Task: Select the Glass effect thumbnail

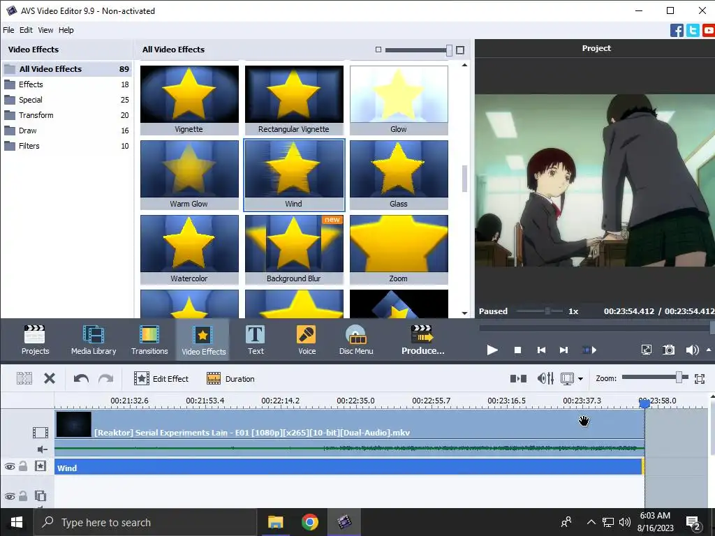Action: (399, 175)
